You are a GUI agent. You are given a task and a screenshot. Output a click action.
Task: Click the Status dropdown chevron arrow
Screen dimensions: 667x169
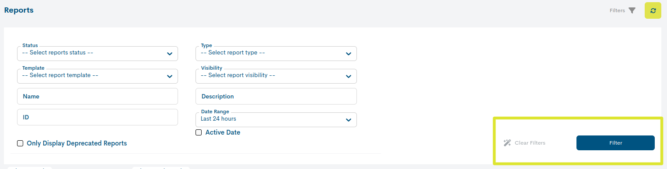click(x=170, y=54)
